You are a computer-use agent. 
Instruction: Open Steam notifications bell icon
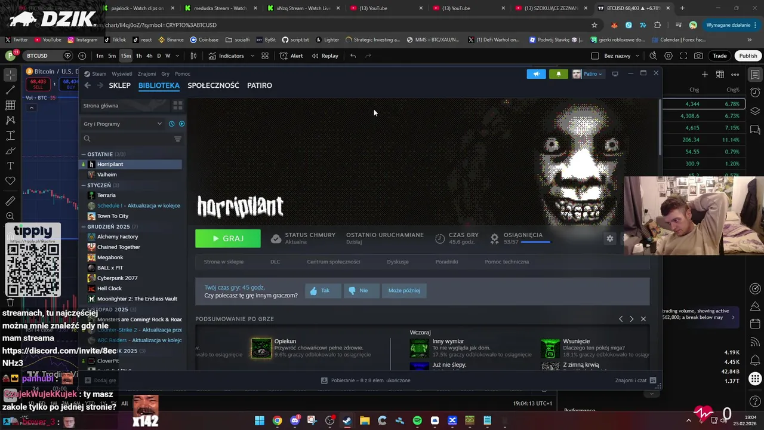[x=559, y=74]
